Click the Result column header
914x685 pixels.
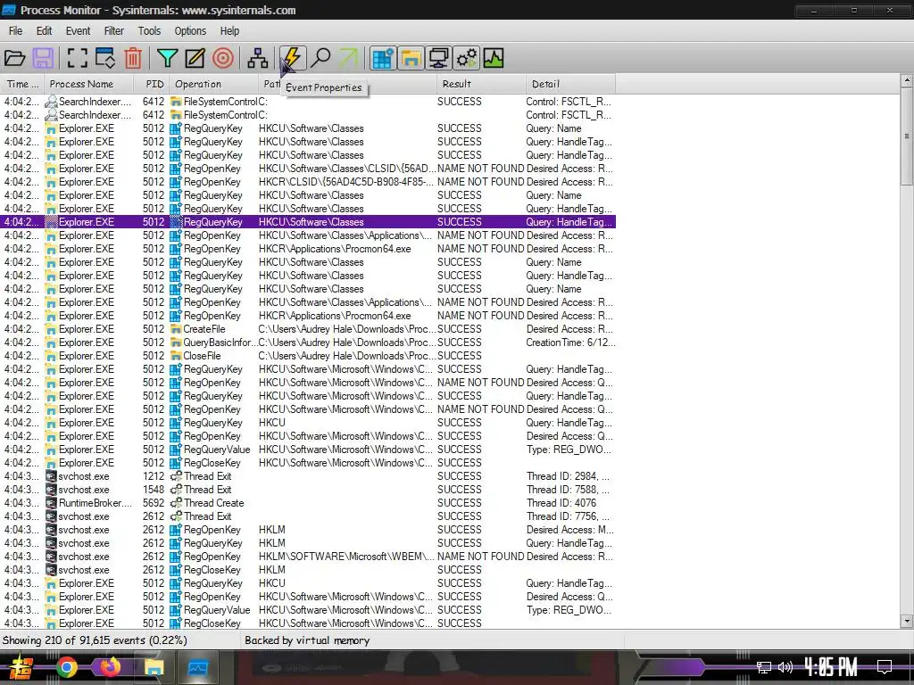click(480, 84)
